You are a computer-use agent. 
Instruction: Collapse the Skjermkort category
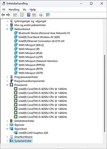[7, 129]
